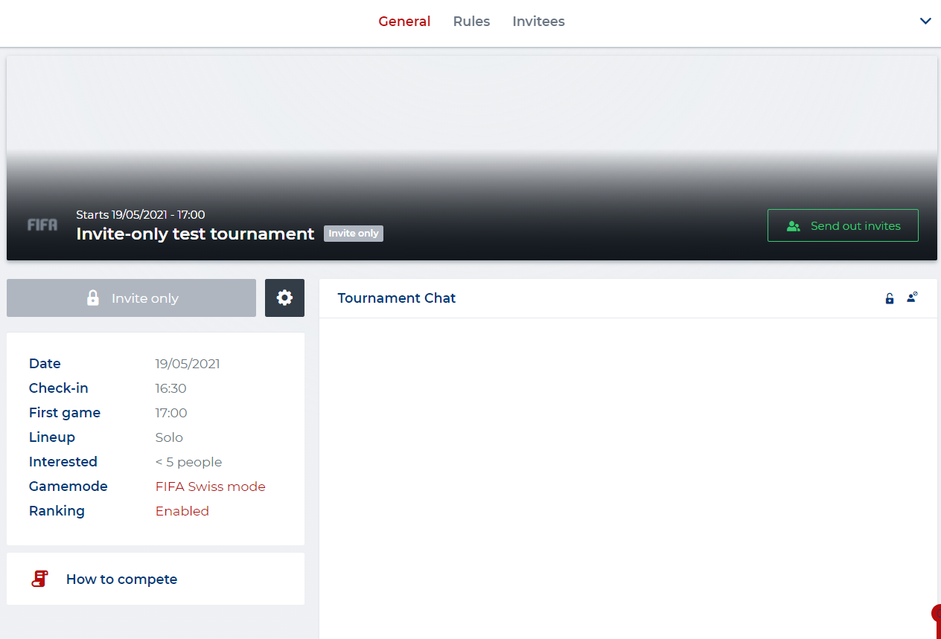
Task: Expand the chevron dropdown at top right
Action: coord(925,22)
